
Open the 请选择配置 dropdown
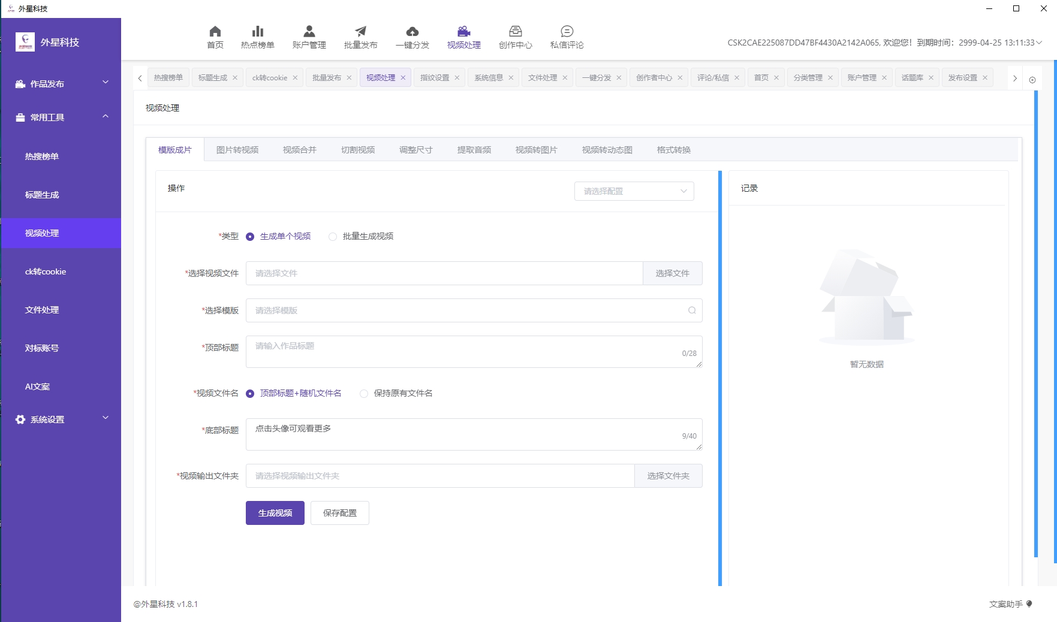pyautogui.click(x=634, y=191)
